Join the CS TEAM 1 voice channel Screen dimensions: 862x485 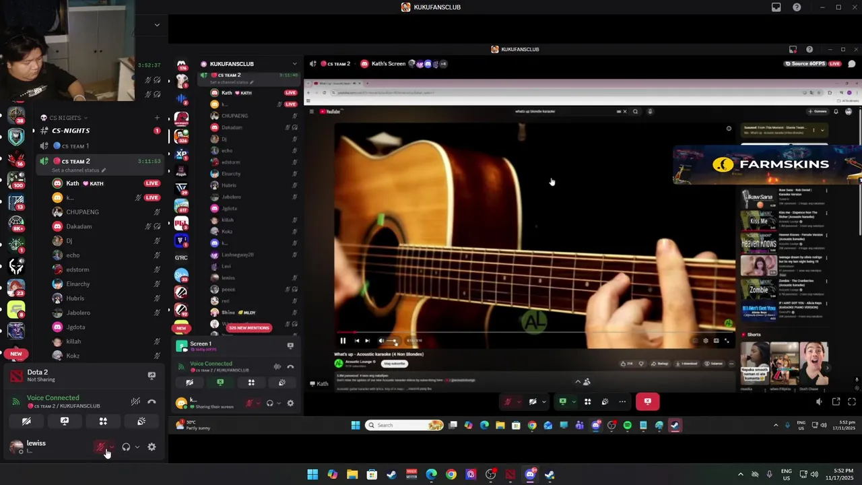coord(100,145)
